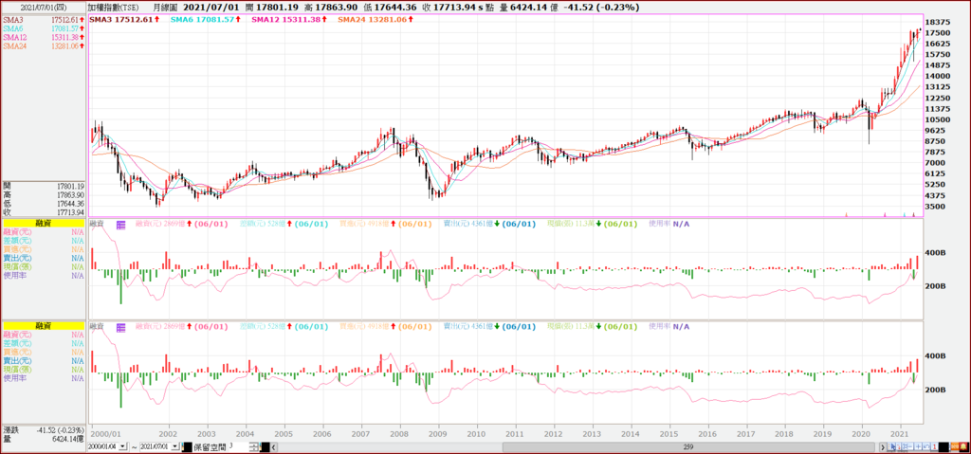Click SMA12 row in left sidebar
Image resolution: width=971 pixels, height=454 pixels.
[x=44, y=38]
